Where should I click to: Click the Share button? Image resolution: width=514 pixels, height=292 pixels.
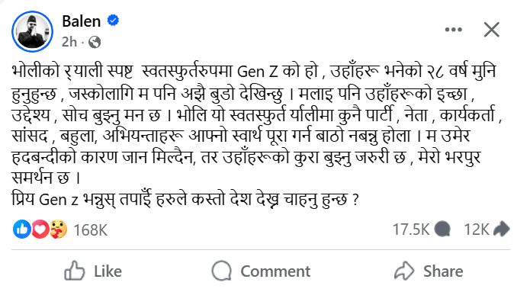[x=429, y=271]
